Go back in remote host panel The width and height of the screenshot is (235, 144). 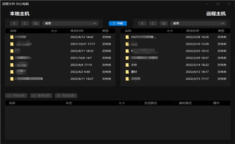142,23
